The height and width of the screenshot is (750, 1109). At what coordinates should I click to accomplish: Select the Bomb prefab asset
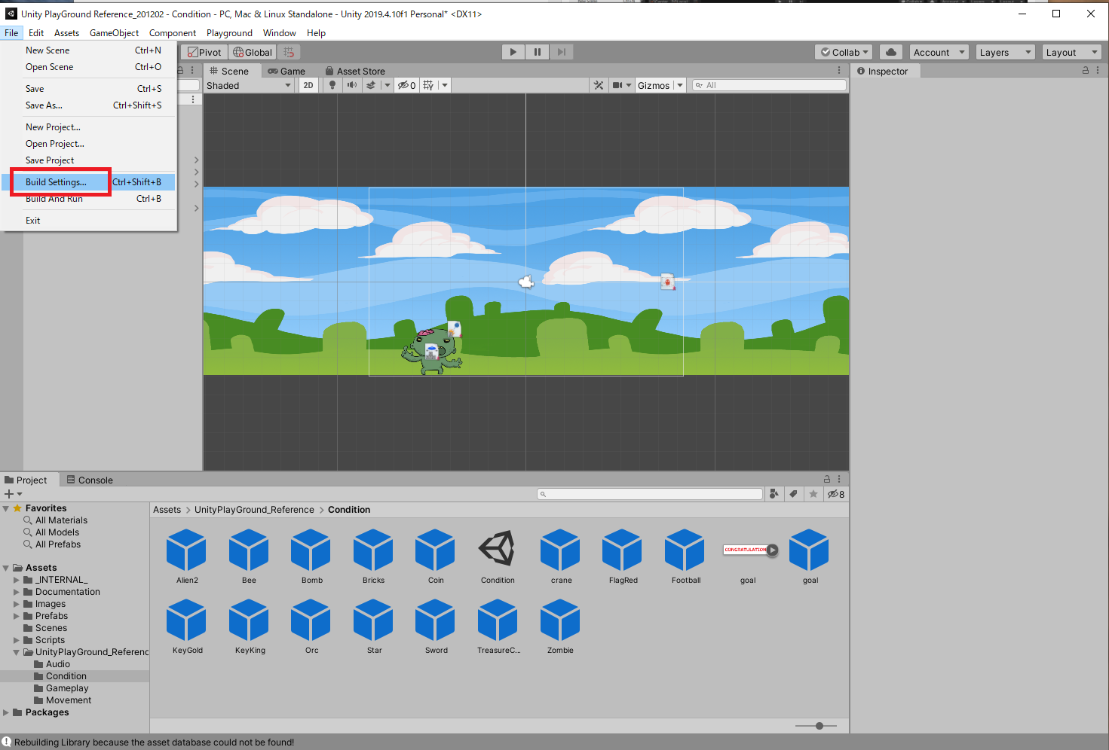pos(312,556)
